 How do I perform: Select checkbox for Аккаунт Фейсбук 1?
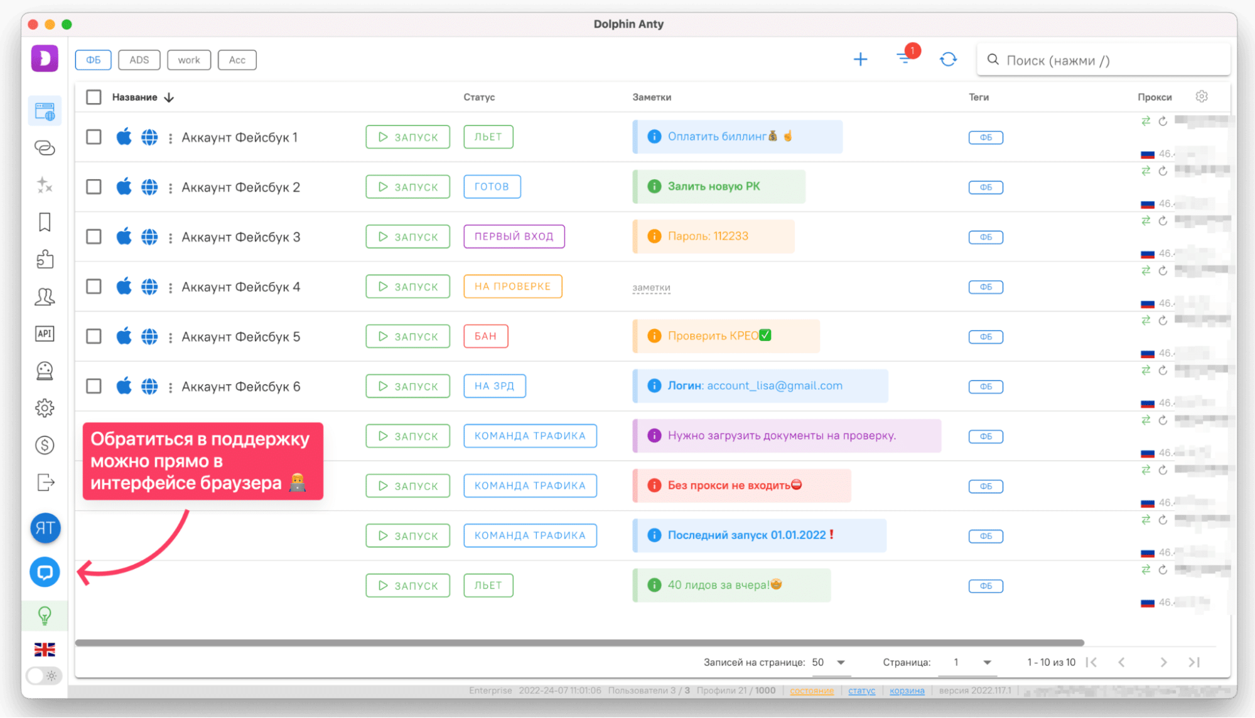coord(94,137)
